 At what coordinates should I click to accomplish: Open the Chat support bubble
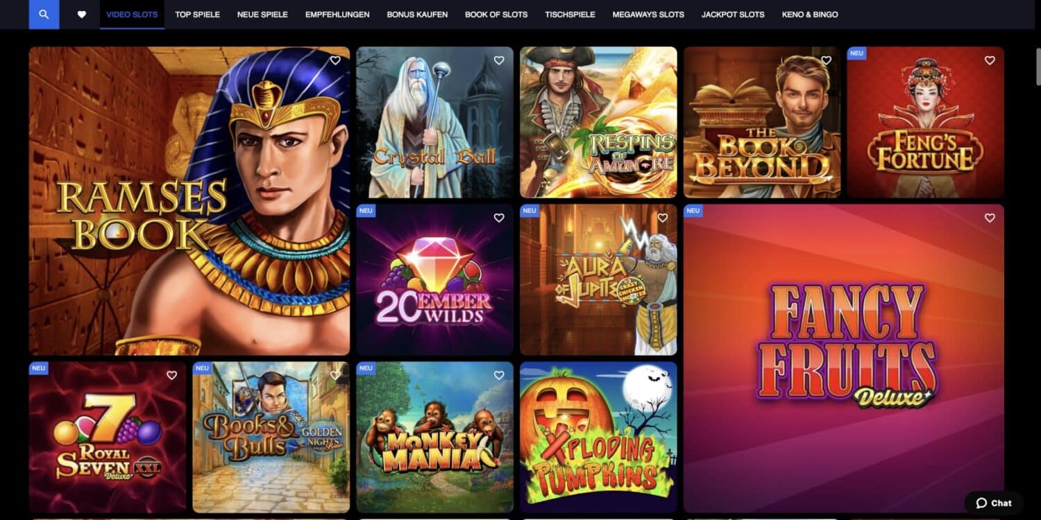(x=994, y=503)
